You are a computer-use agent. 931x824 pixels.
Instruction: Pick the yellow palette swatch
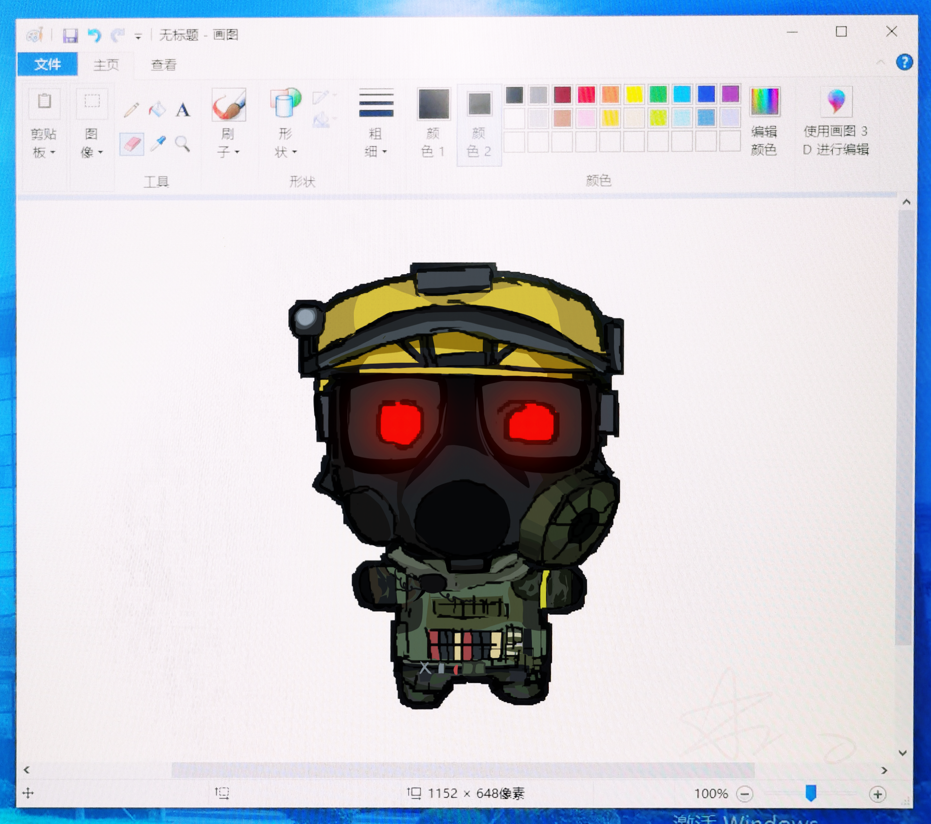635,95
